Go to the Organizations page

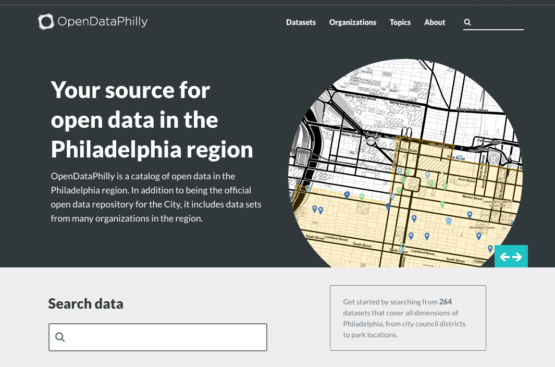(352, 22)
